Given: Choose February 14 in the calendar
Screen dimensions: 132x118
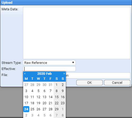Looking at the screenshot, I should [x=50, y=97].
